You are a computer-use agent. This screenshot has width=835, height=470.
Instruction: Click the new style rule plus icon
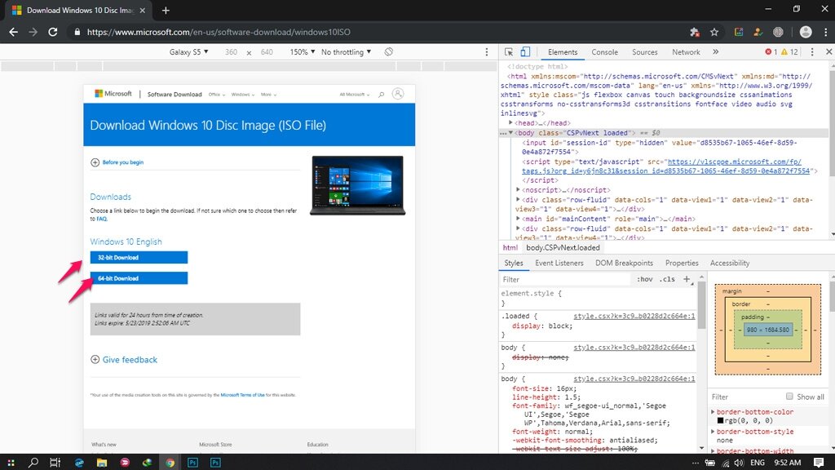pos(687,279)
